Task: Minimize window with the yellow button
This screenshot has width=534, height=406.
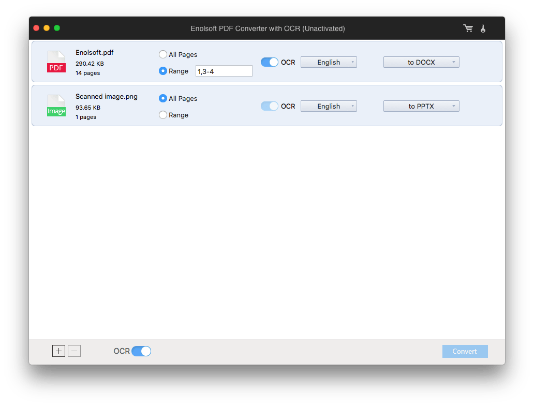Action: point(47,28)
